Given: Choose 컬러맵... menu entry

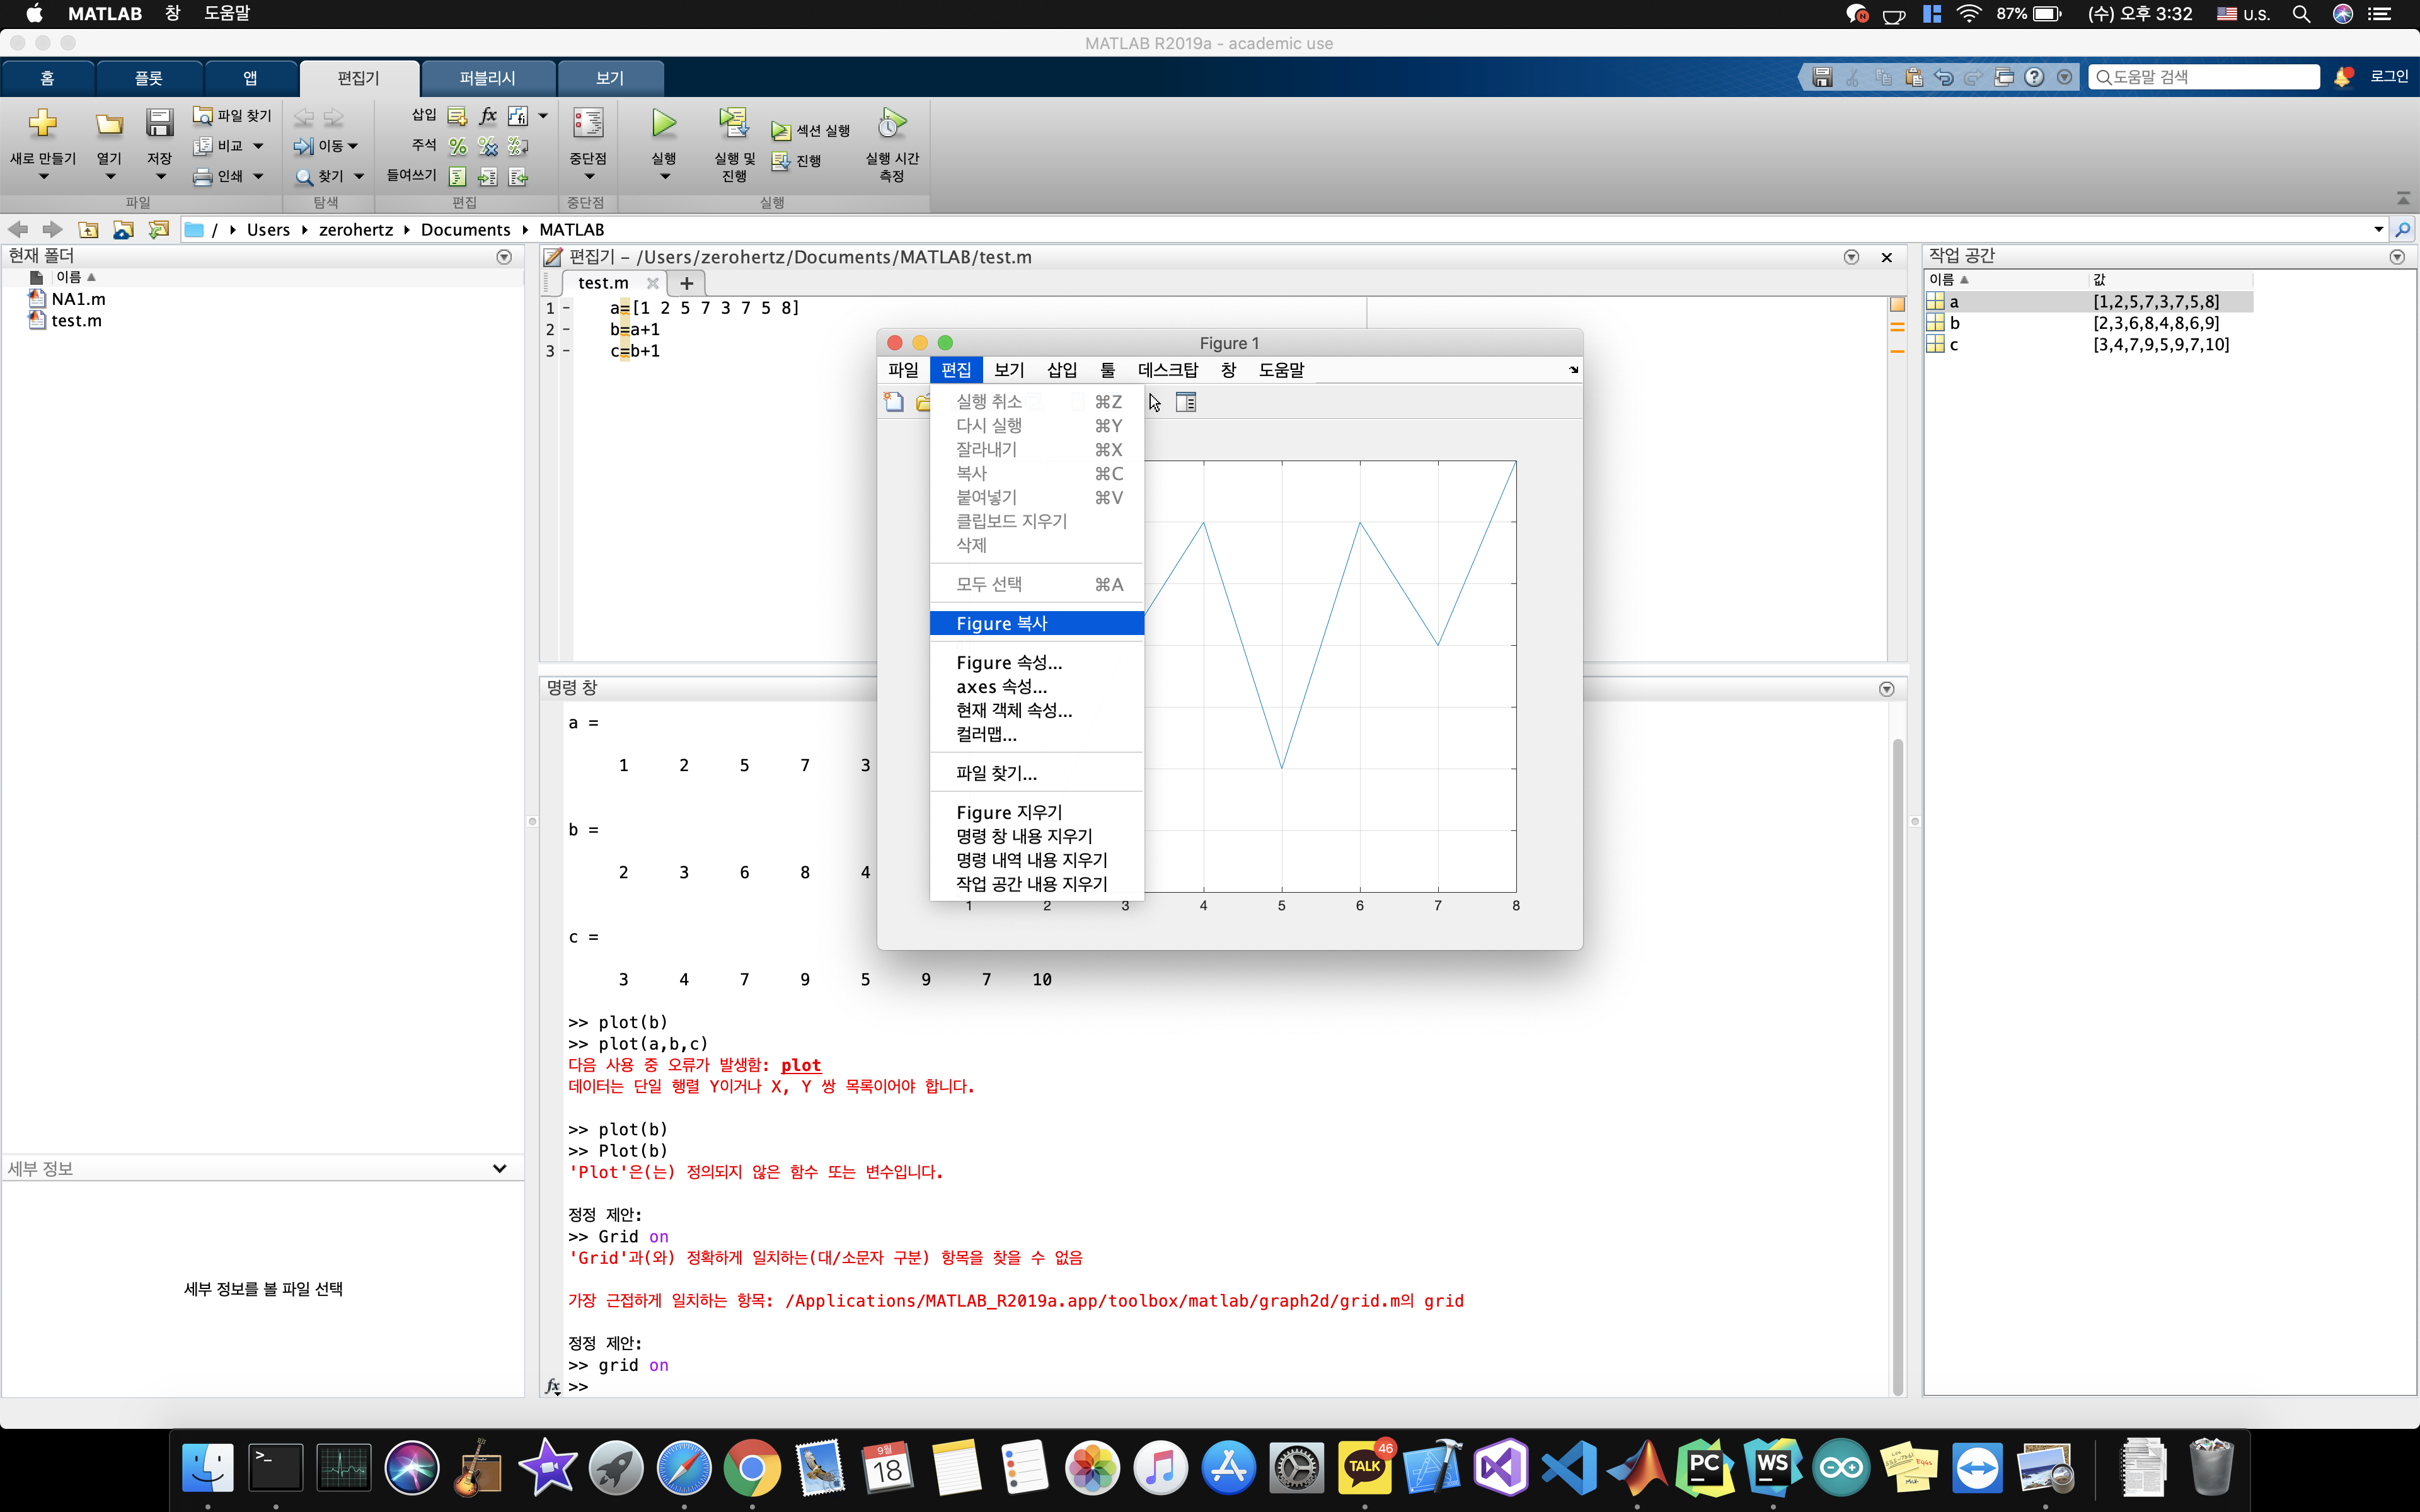Looking at the screenshot, I should click(x=1036, y=734).
